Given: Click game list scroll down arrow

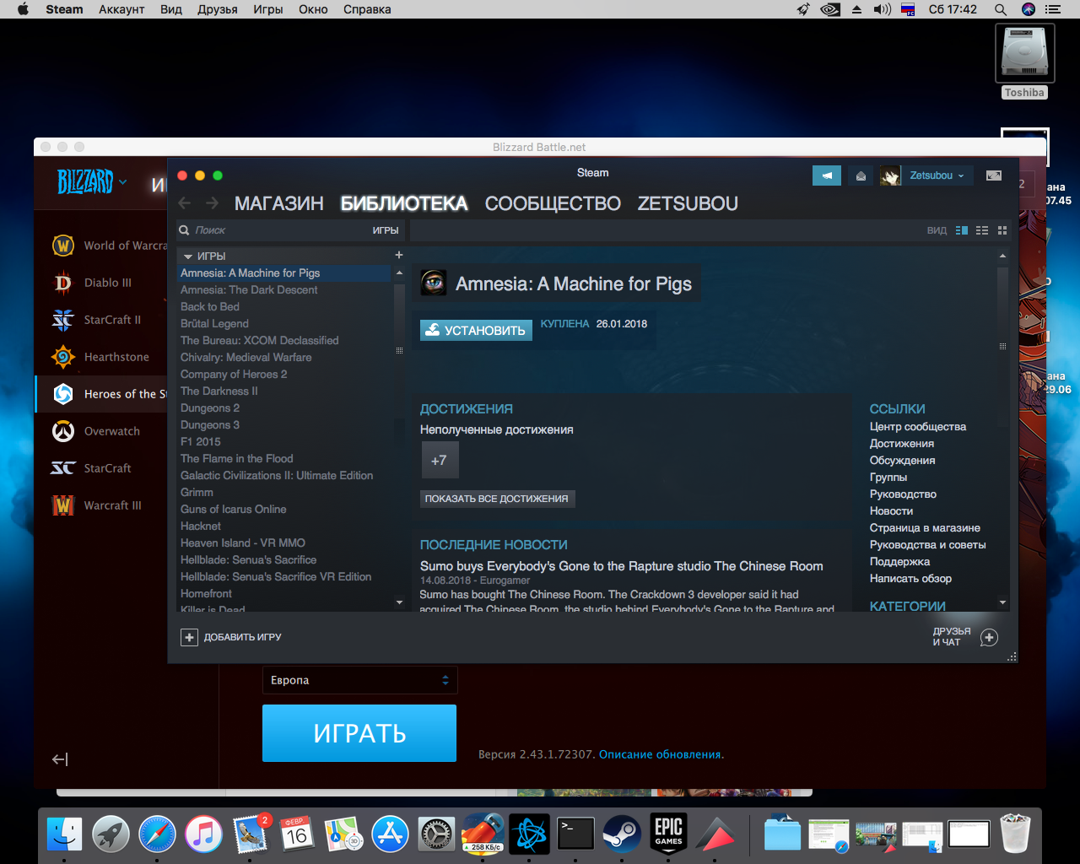Looking at the screenshot, I should point(399,602).
